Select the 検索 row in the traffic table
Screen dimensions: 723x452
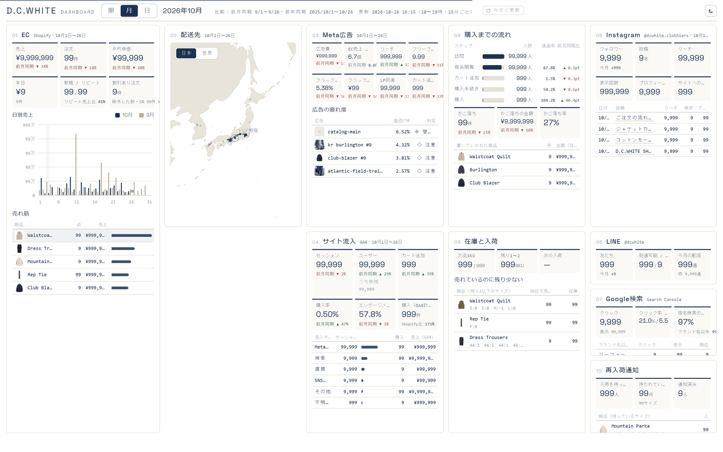(x=375, y=358)
